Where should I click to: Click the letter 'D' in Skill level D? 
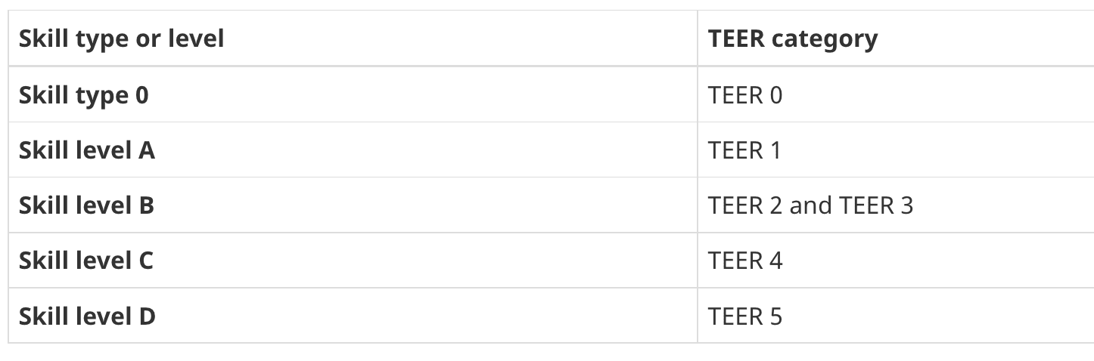click(147, 316)
